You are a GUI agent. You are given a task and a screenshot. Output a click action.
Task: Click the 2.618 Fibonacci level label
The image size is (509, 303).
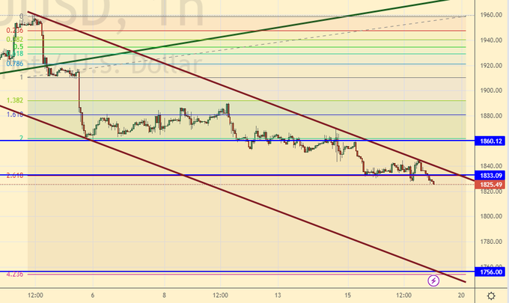point(14,175)
